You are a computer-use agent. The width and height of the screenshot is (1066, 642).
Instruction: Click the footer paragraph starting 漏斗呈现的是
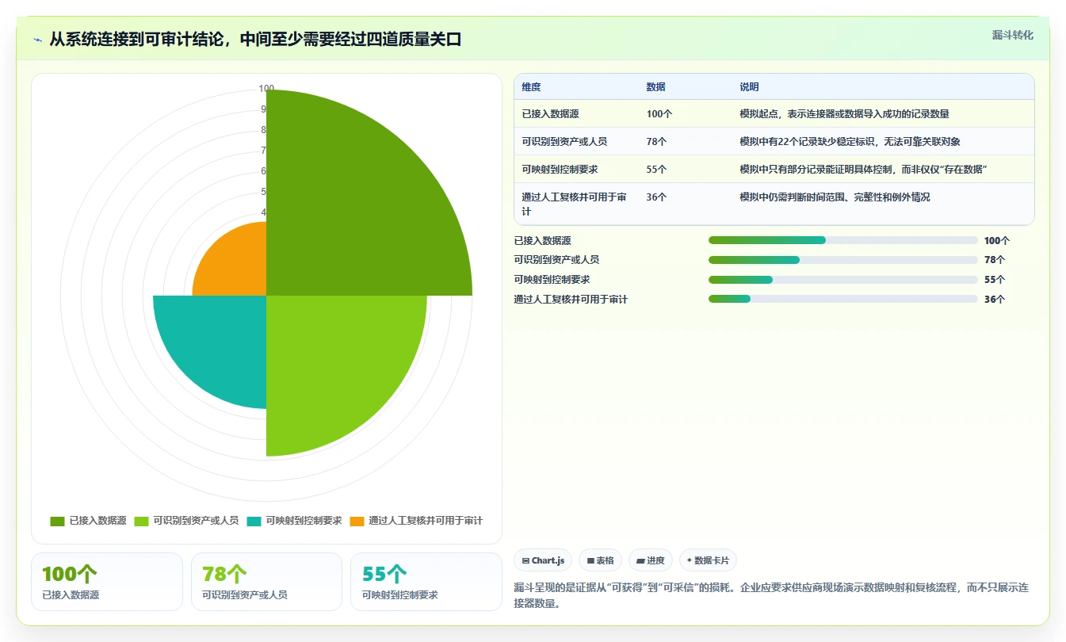771,595
